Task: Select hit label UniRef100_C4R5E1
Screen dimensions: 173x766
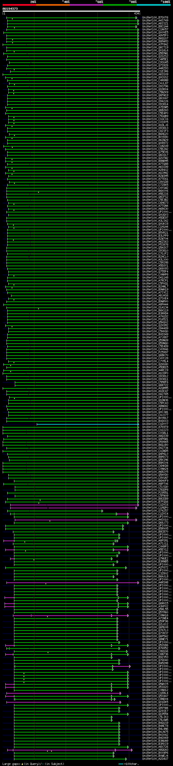Action: pos(155,60)
